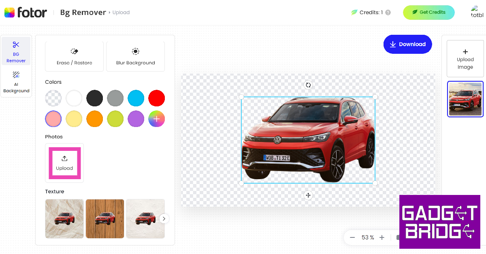This screenshot has height=254, width=486.
Task: Show more textures with arrow
Action: 164,218
